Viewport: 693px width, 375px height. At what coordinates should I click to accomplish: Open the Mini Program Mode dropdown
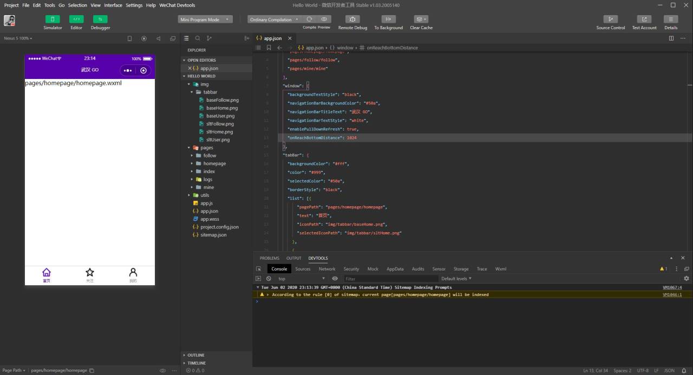pos(205,19)
